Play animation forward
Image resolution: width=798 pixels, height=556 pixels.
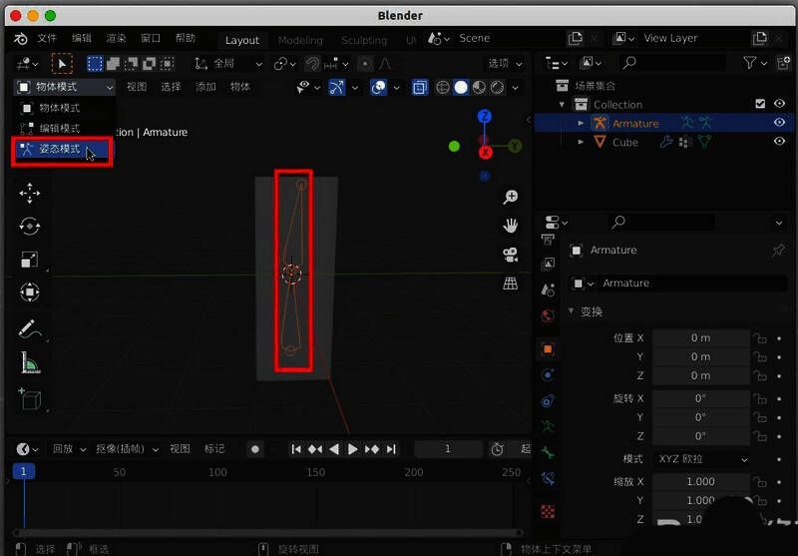coord(353,449)
